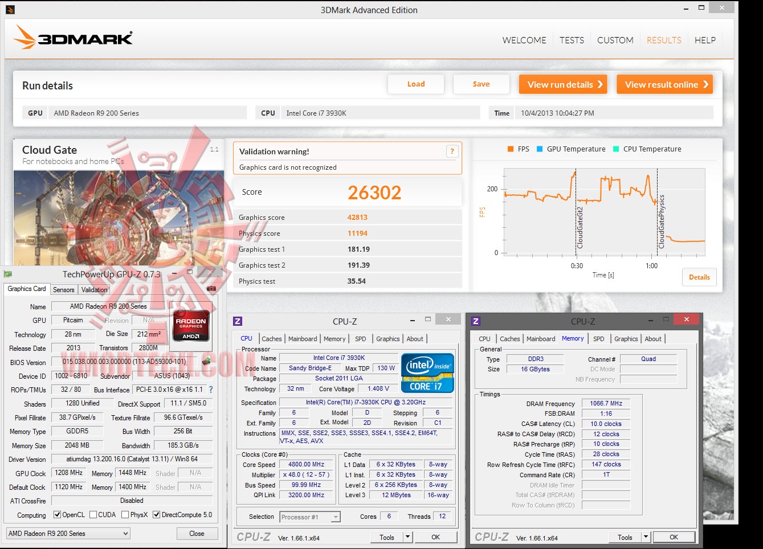The width and height of the screenshot is (763, 549).
Task: Enable the CUDA checkbox in GPU-Z
Action: 93,515
